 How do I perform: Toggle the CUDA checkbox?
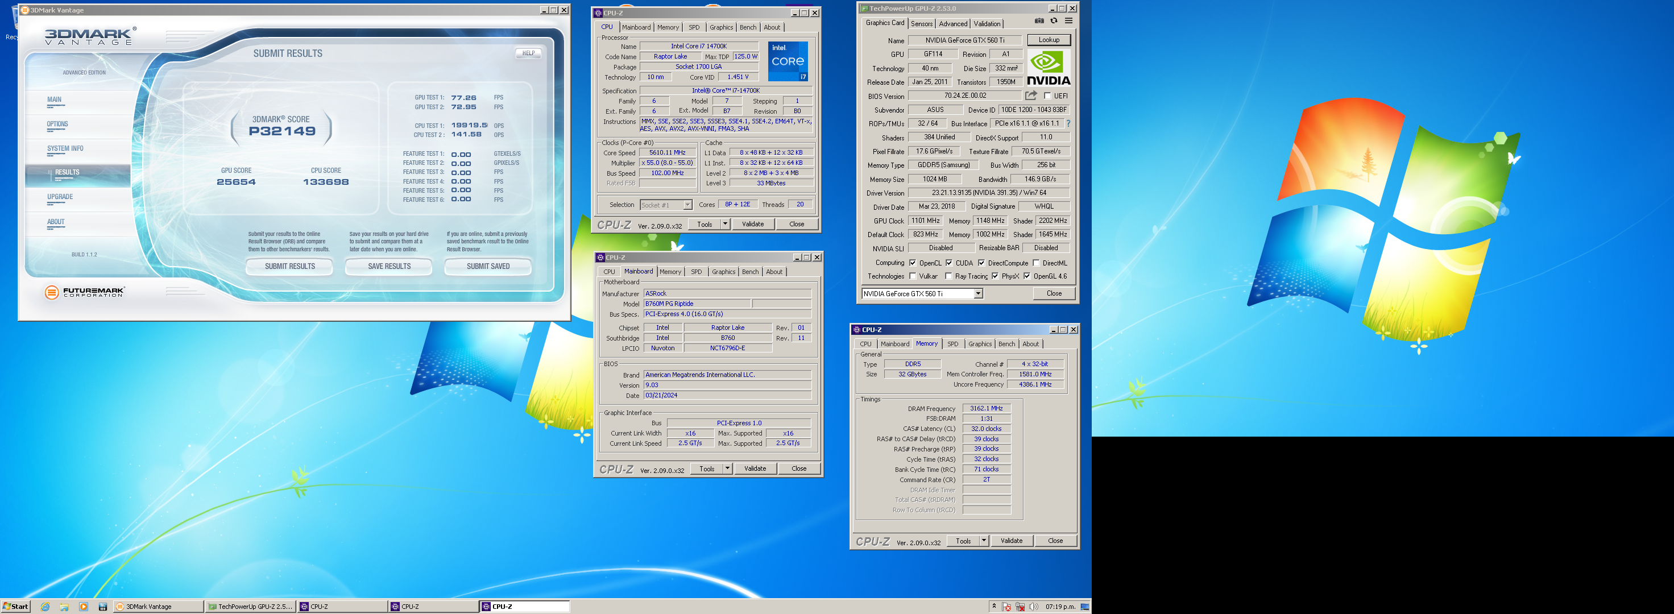click(x=949, y=263)
